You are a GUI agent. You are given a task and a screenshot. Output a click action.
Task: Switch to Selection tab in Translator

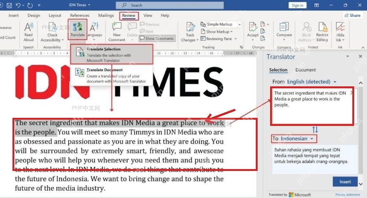[x=278, y=70]
